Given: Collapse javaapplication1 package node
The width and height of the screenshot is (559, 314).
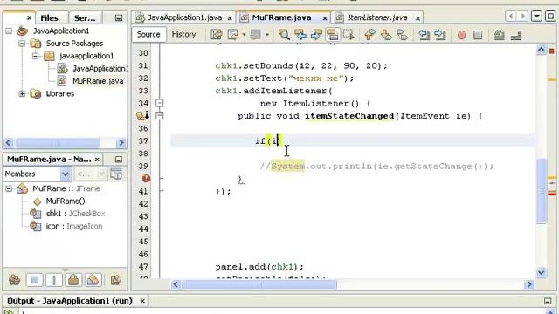Looking at the screenshot, I should point(35,56).
